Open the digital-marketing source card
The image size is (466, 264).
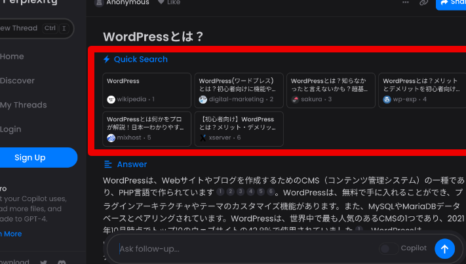pyautogui.click(x=239, y=90)
